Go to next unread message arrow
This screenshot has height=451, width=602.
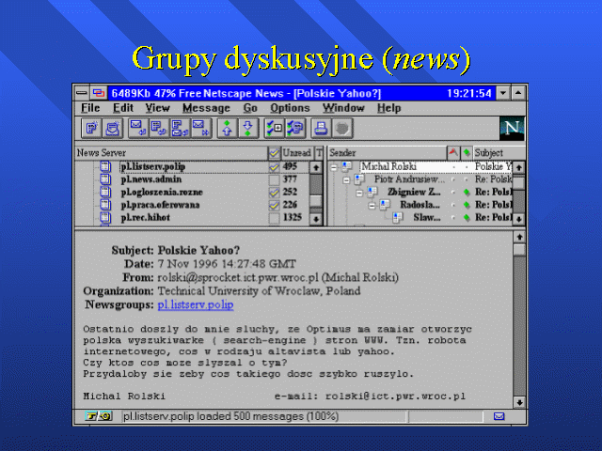click(x=248, y=128)
